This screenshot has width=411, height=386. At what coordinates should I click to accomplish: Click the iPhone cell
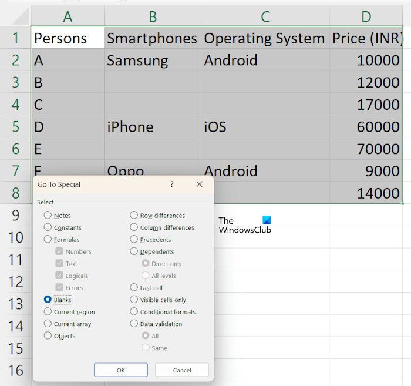coord(153,127)
